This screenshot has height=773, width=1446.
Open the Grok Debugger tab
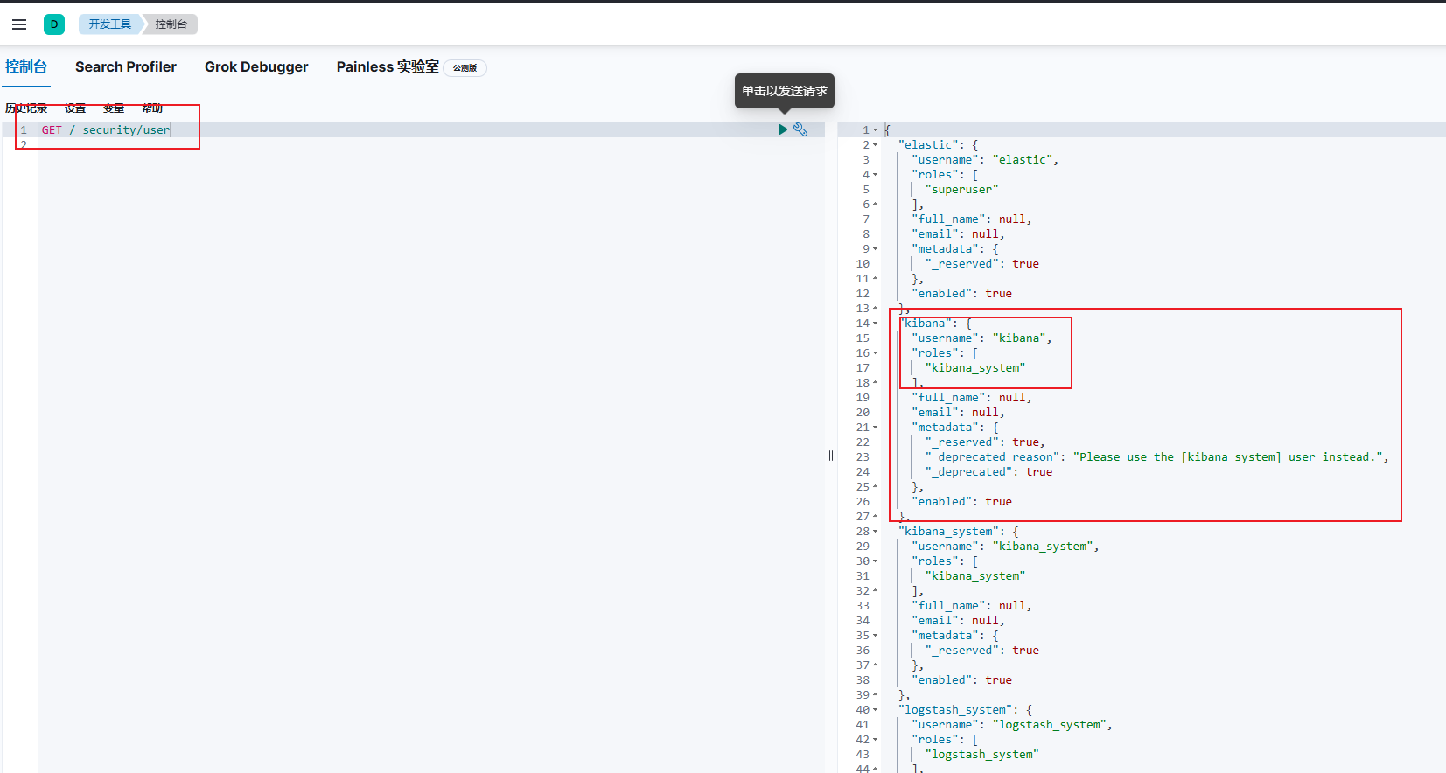click(256, 67)
